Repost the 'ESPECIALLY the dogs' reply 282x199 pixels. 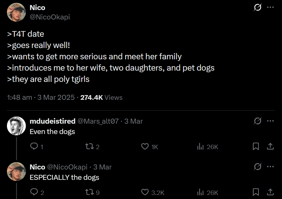click(x=89, y=192)
